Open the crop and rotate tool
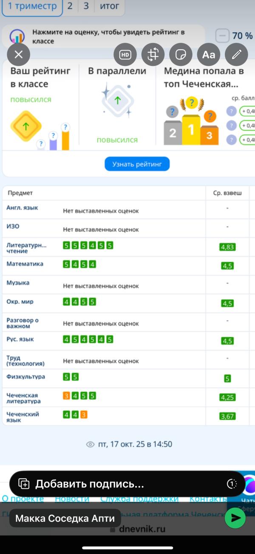 point(153,54)
